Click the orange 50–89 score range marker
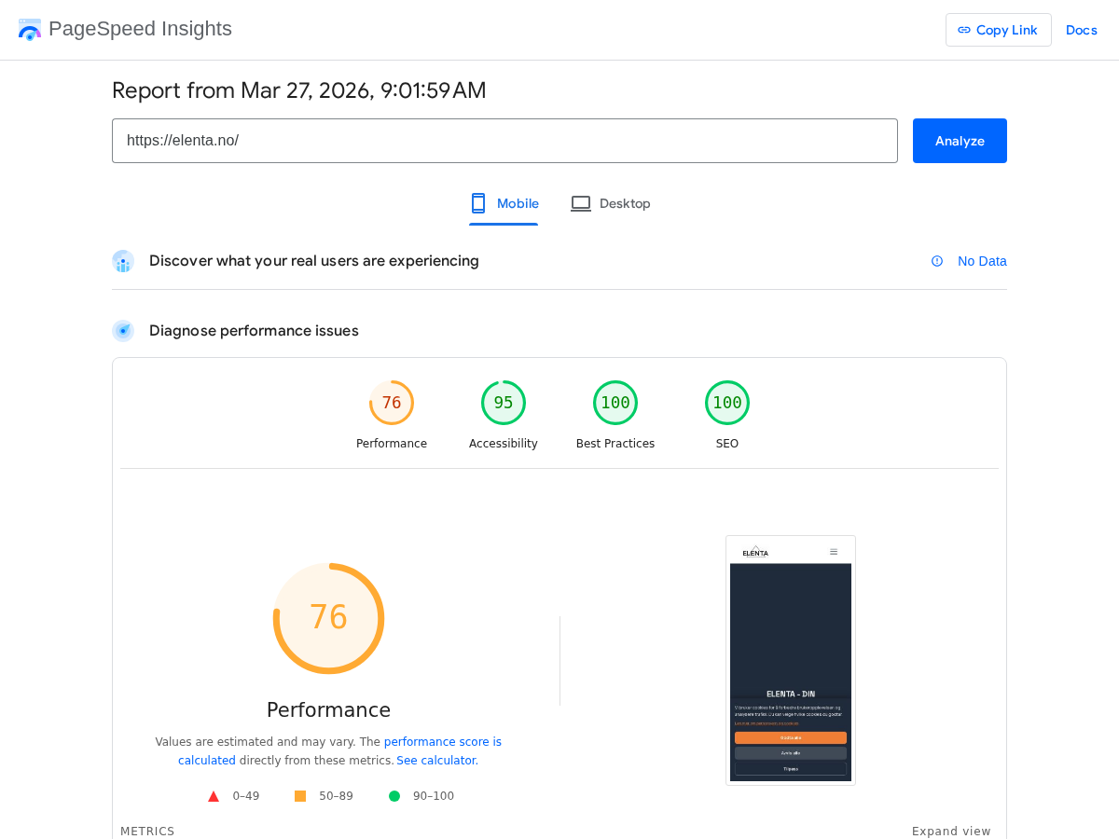The image size is (1119, 839). (x=299, y=795)
